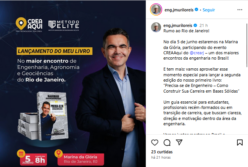Click the book cover in the post image
Image resolution: width=248 pixels, height=167 pixels.
pos(53,116)
